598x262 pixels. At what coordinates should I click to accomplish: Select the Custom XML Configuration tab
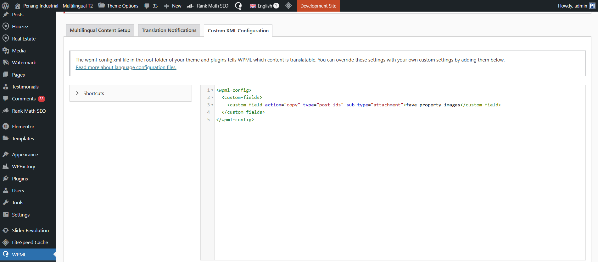click(238, 31)
